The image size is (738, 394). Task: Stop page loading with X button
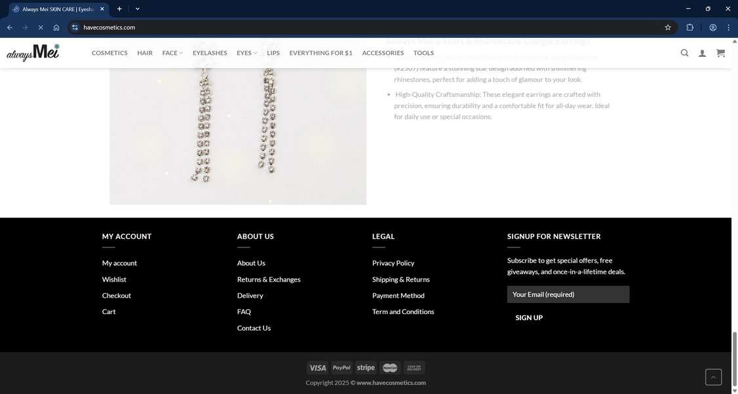tap(41, 27)
